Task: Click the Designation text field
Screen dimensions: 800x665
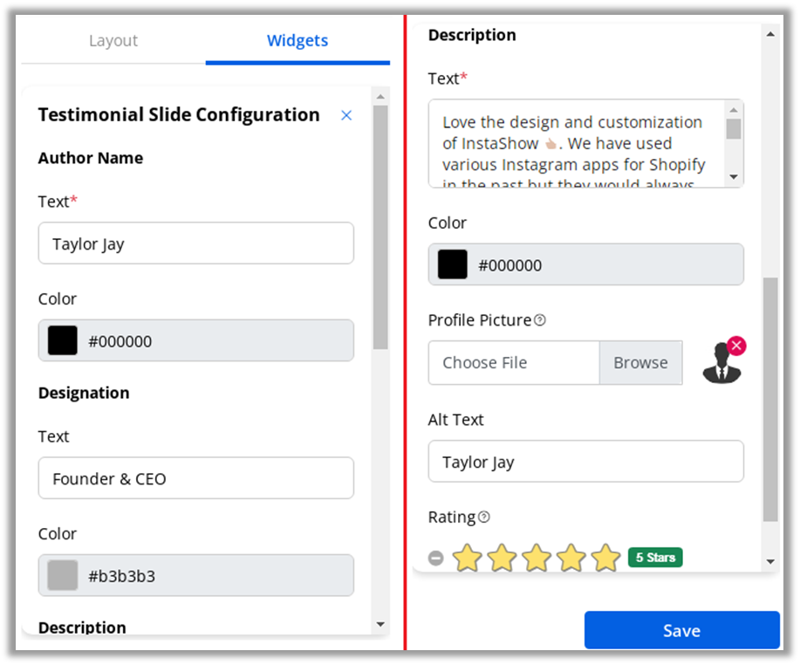Action: (x=196, y=478)
